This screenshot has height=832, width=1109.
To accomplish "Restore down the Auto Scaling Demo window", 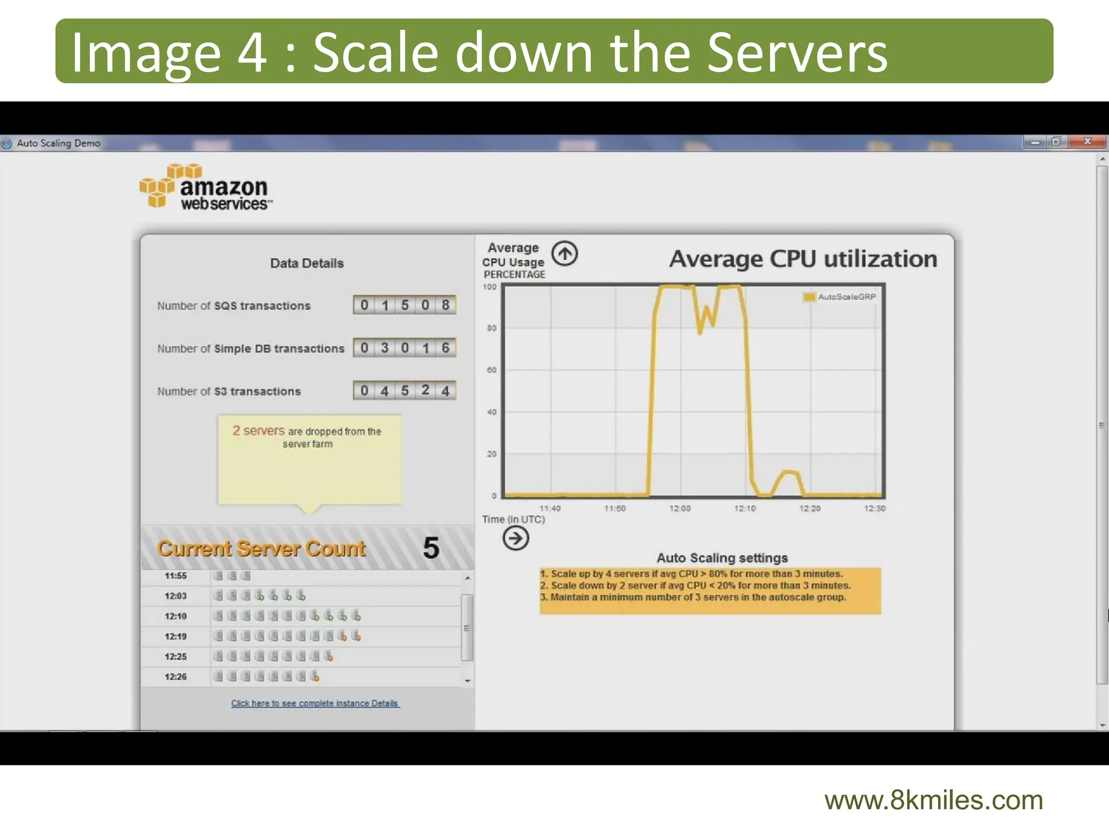I will [1056, 142].
